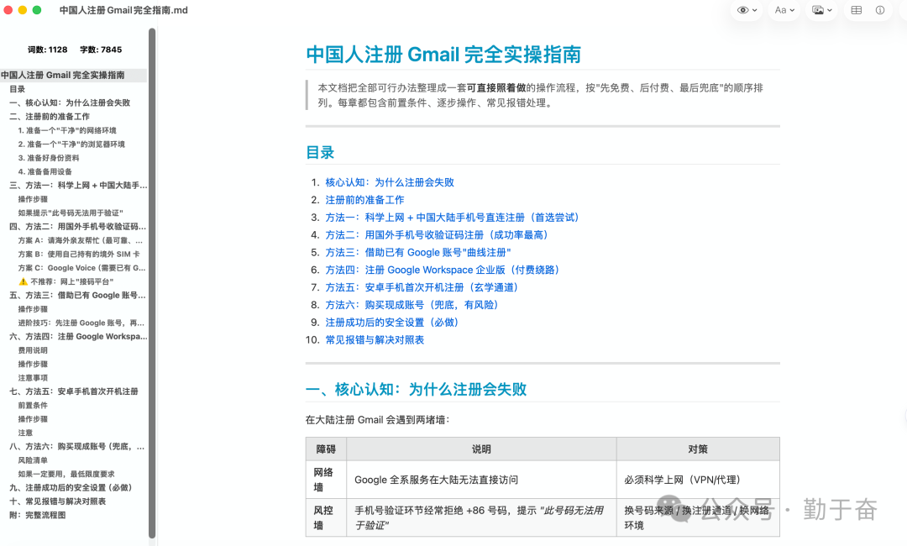Select outline item 目录
The width and height of the screenshot is (907, 546).
(18, 89)
